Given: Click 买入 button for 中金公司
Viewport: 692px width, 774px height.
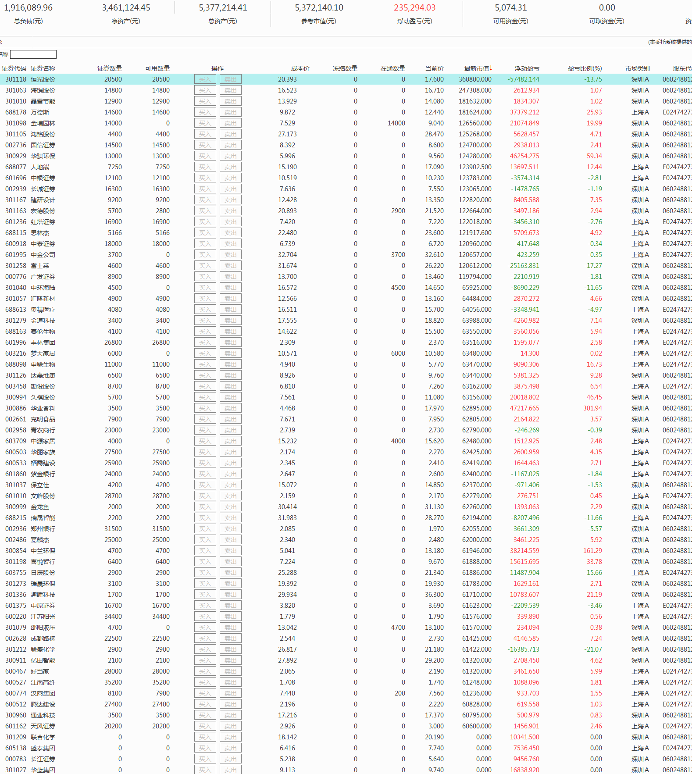Looking at the screenshot, I should coord(205,255).
